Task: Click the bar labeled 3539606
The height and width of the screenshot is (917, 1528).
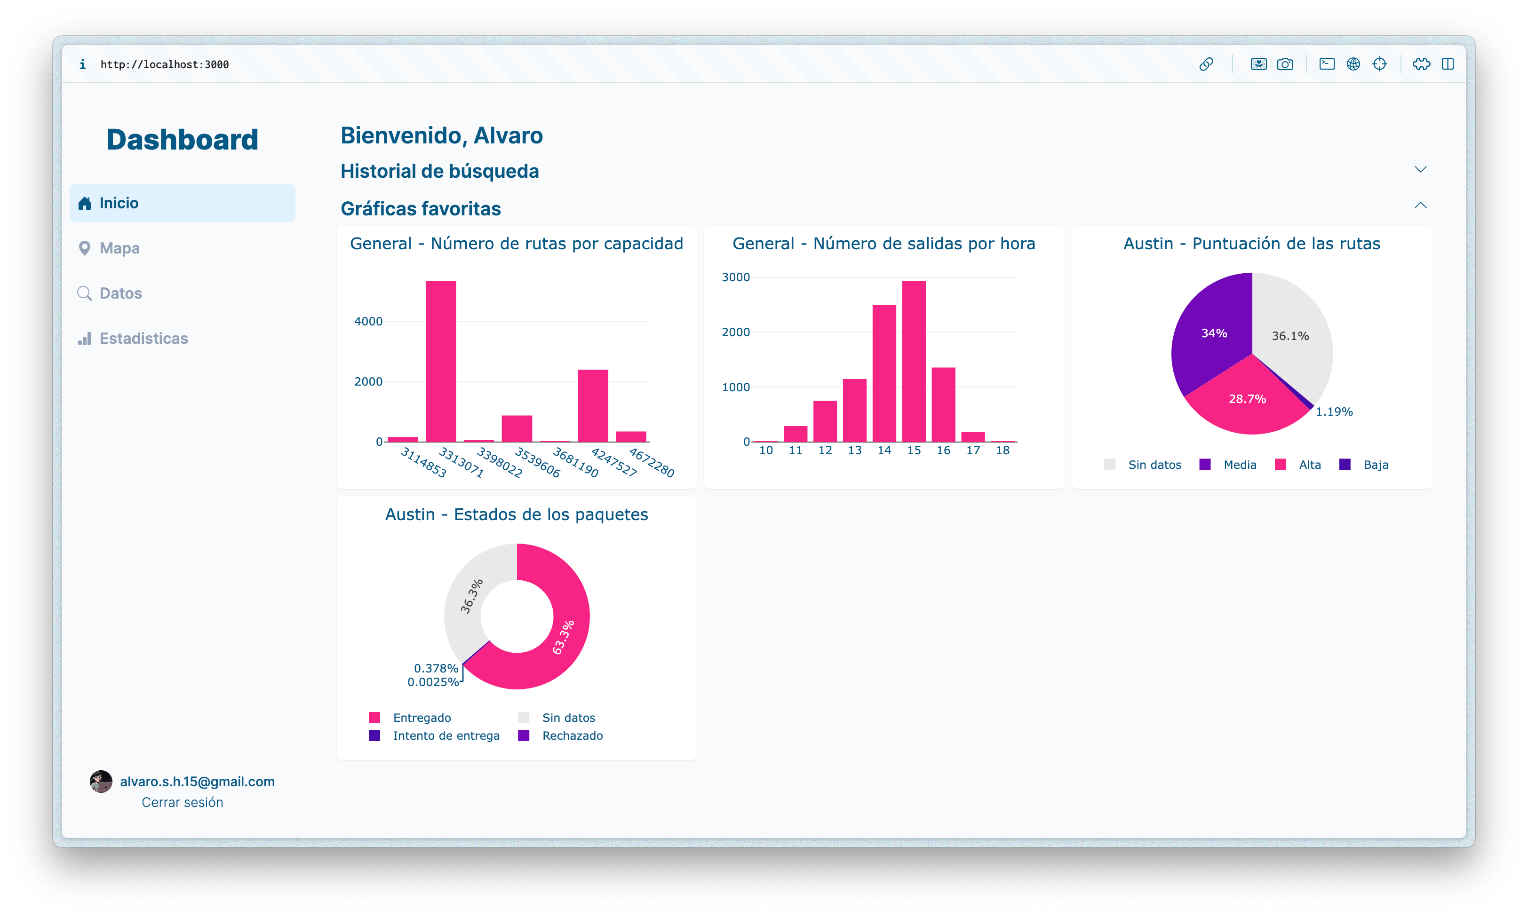Action: (517, 429)
